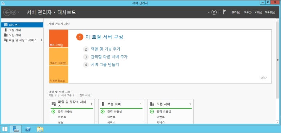Click the forward navigation arrow
The width and height of the screenshot is (281, 133).
13,12
